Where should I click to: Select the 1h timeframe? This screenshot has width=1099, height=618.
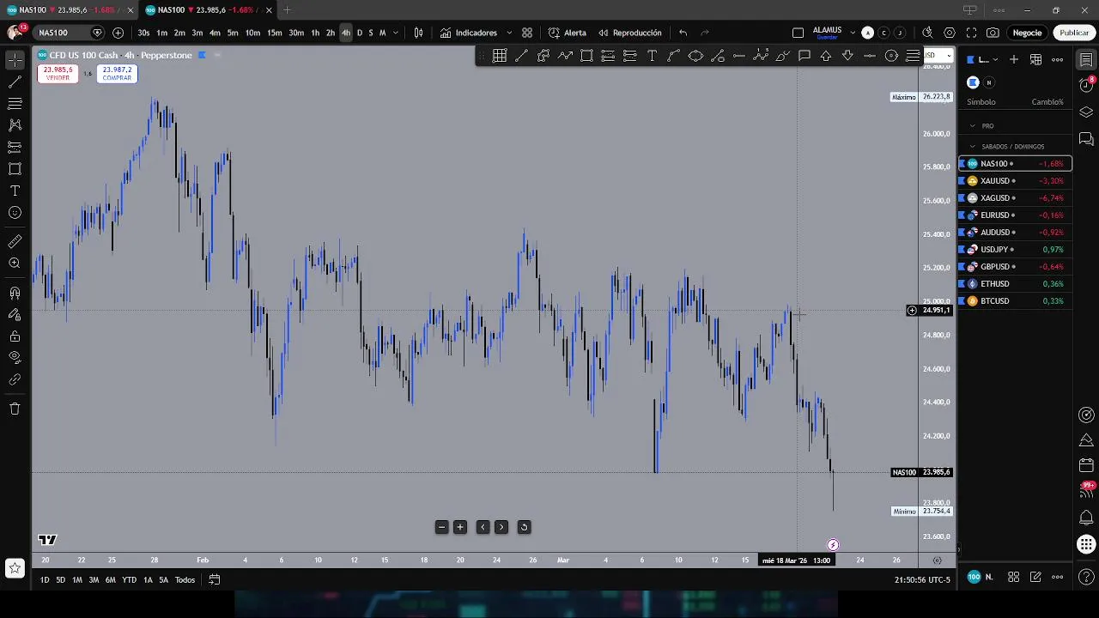[x=315, y=33]
